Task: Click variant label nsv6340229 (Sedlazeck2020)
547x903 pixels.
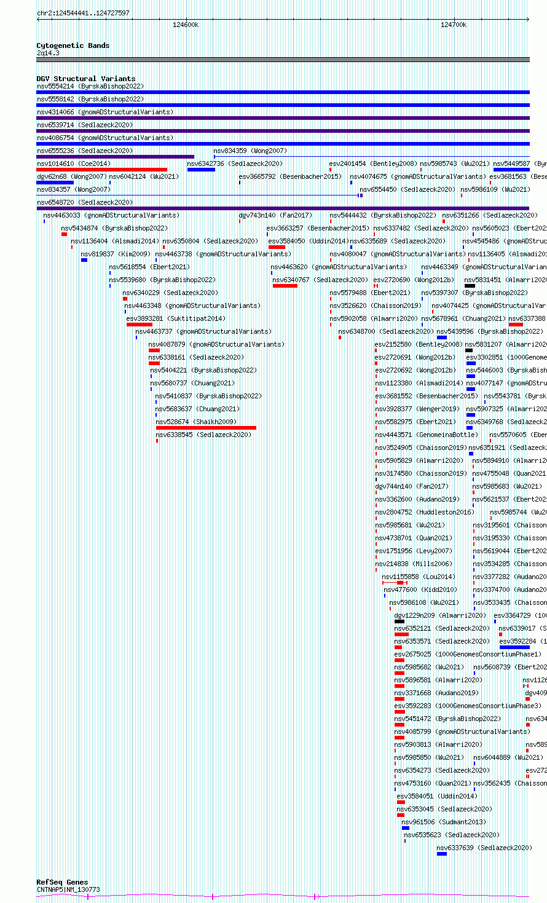Action: (x=170, y=293)
